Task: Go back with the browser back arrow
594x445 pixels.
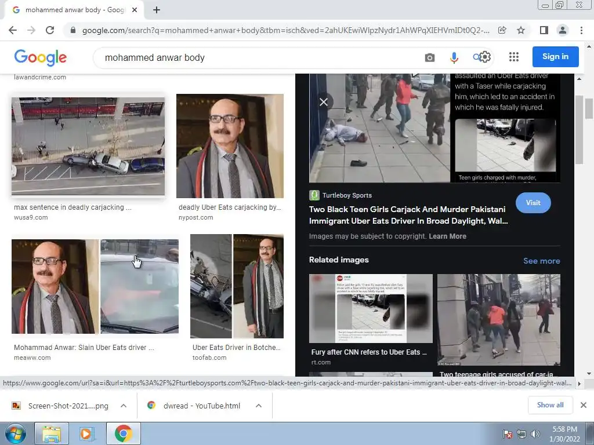Action: pyautogui.click(x=13, y=30)
